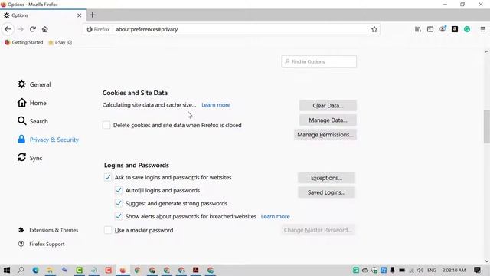Click the Firefox taskbar icon
The image size is (490, 276).
click(122, 270)
